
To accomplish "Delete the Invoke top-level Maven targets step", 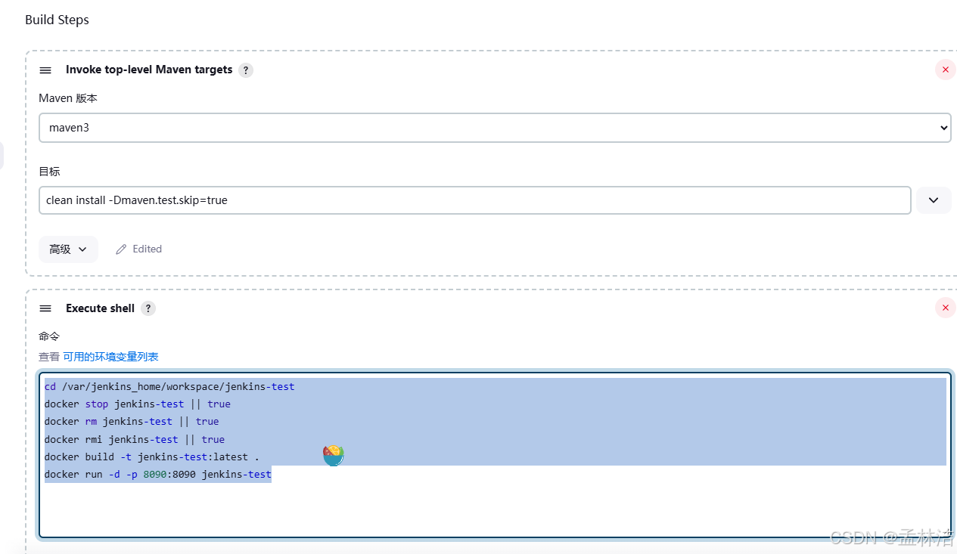I will point(946,70).
